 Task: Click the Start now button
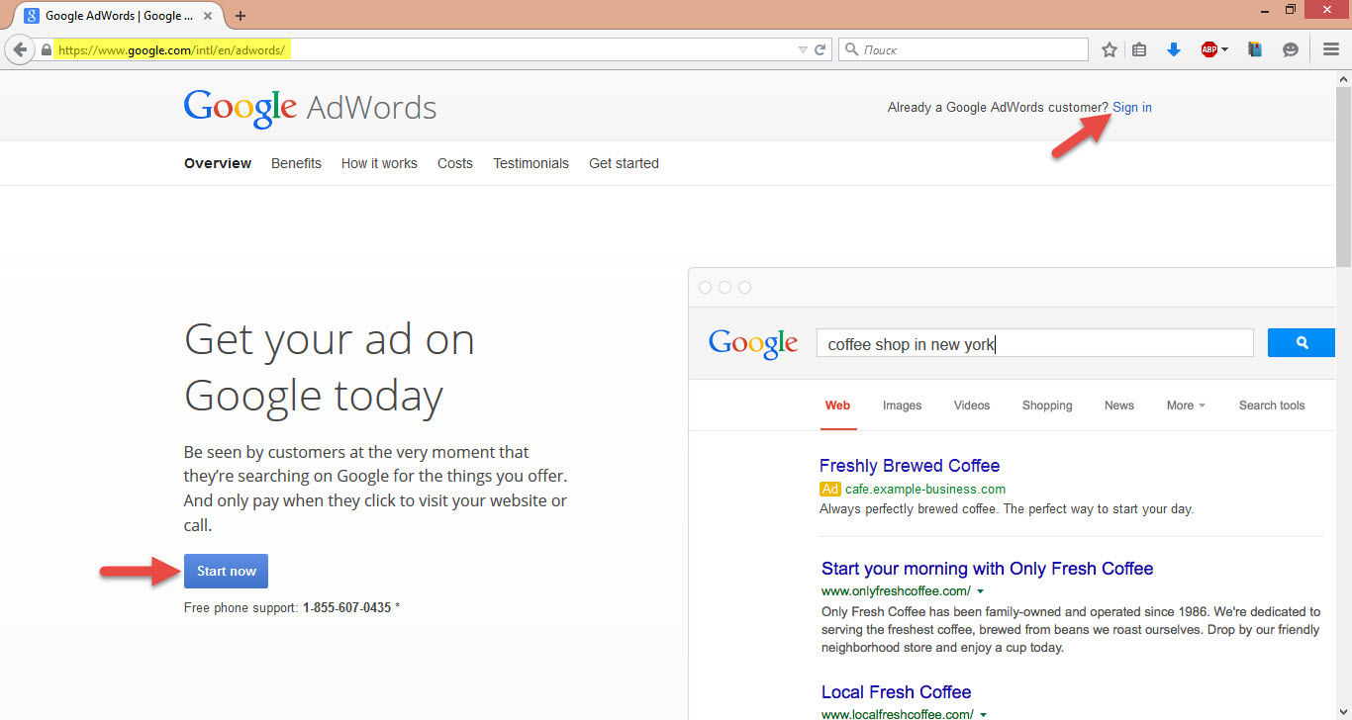point(226,571)
